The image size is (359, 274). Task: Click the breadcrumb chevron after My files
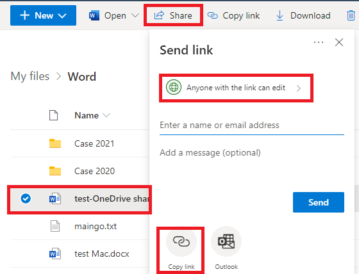coord(59,76)
